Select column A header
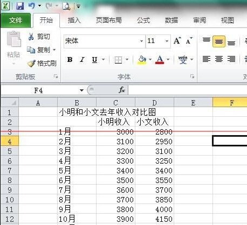This screenshot has width=247, height=225. click(x=38, y=103)
